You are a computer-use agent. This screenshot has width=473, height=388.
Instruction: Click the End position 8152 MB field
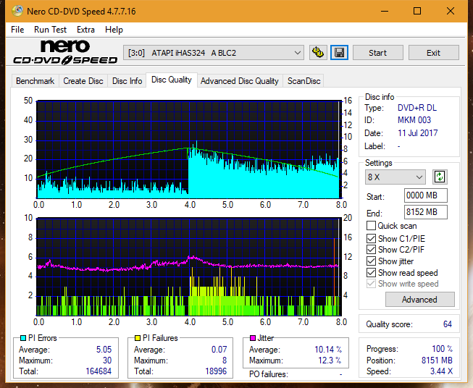click(425, 212)
